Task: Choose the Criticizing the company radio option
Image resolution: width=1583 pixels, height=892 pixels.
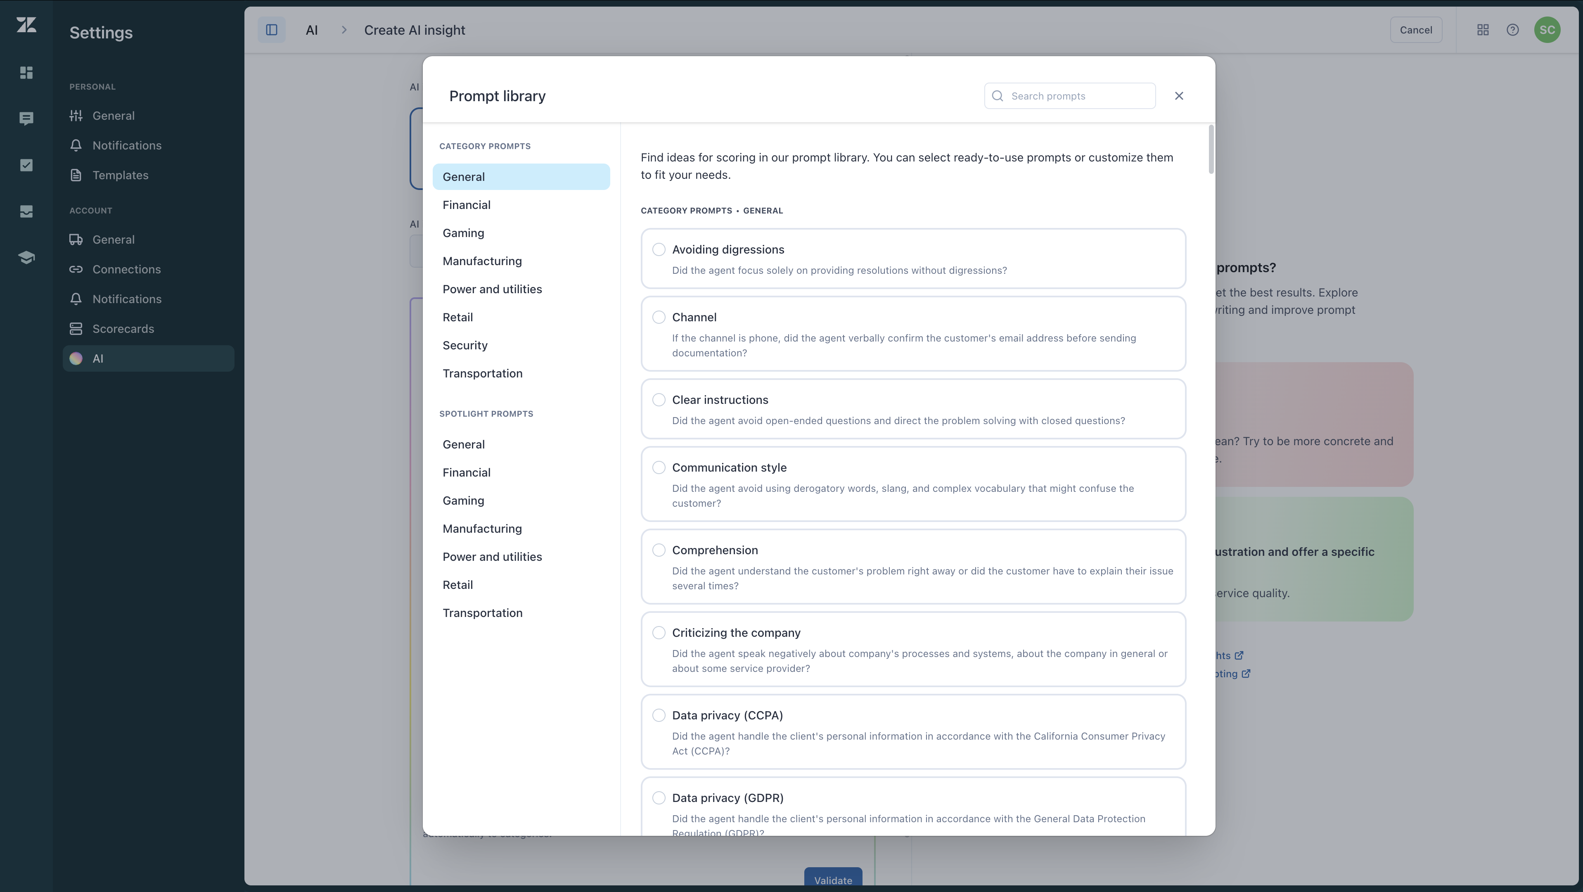Action: click(x=659, y=633)
